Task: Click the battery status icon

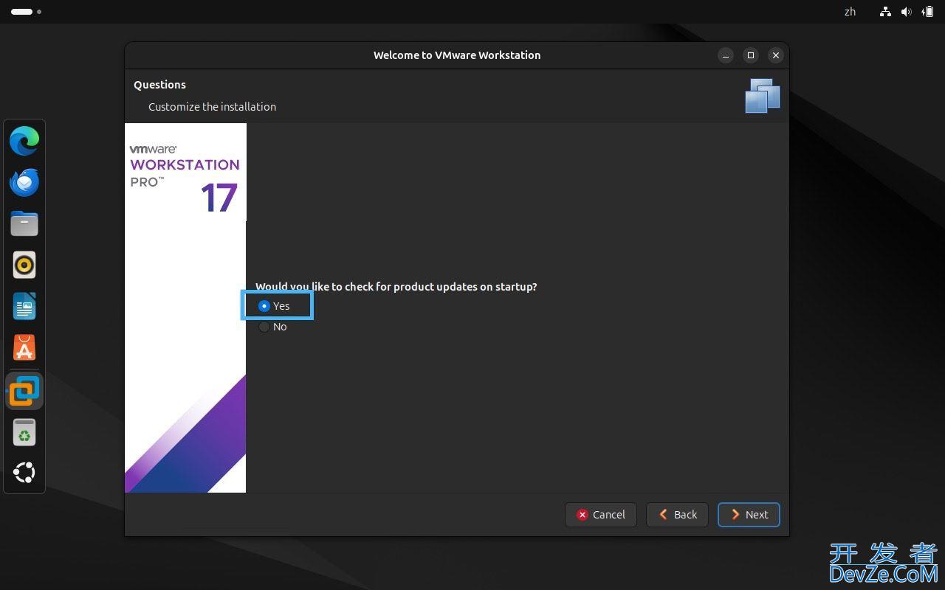Action: click(x=927, y=12)
